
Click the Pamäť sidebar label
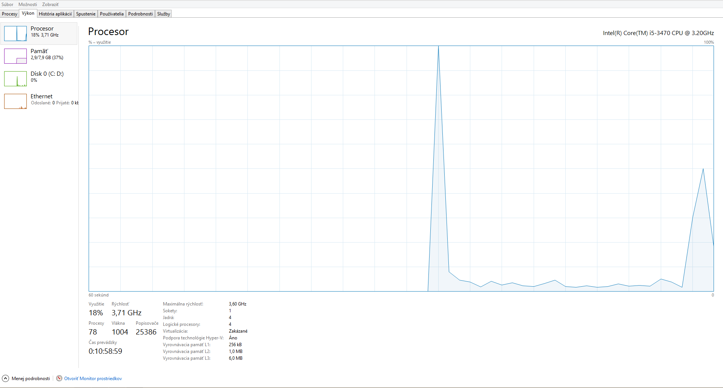pyautogui.click(x=39, y=51)
